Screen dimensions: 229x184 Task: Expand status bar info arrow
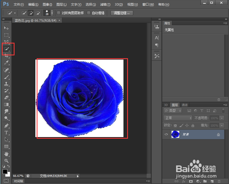point(78,176)
